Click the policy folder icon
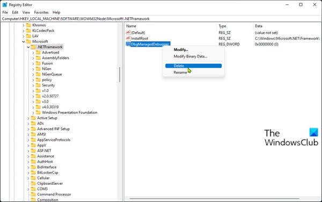Screen dimensions: 322x202 coord(38,80)
